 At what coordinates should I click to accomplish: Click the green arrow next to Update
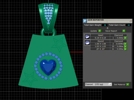[100, 31]
